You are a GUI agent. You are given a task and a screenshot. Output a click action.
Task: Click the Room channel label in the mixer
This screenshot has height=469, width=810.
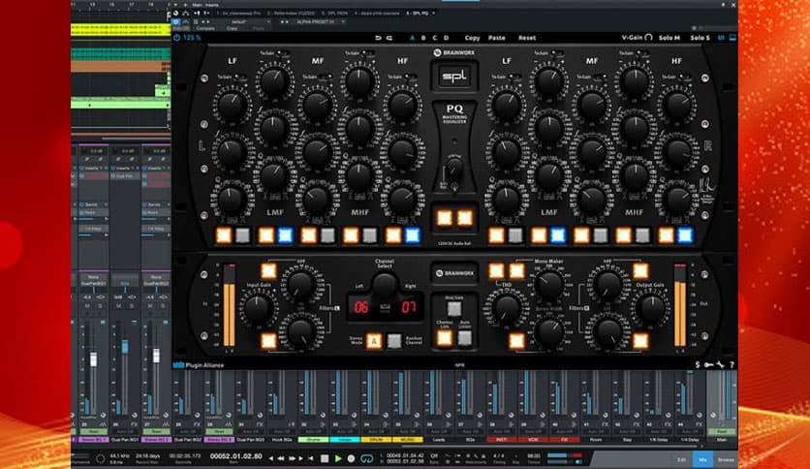click(x=595, y=440)
